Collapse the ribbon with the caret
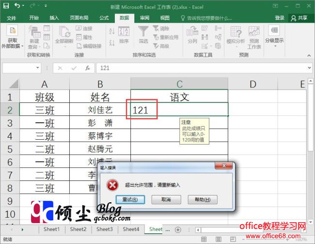The image size is (315, 244). click(309, 55)
